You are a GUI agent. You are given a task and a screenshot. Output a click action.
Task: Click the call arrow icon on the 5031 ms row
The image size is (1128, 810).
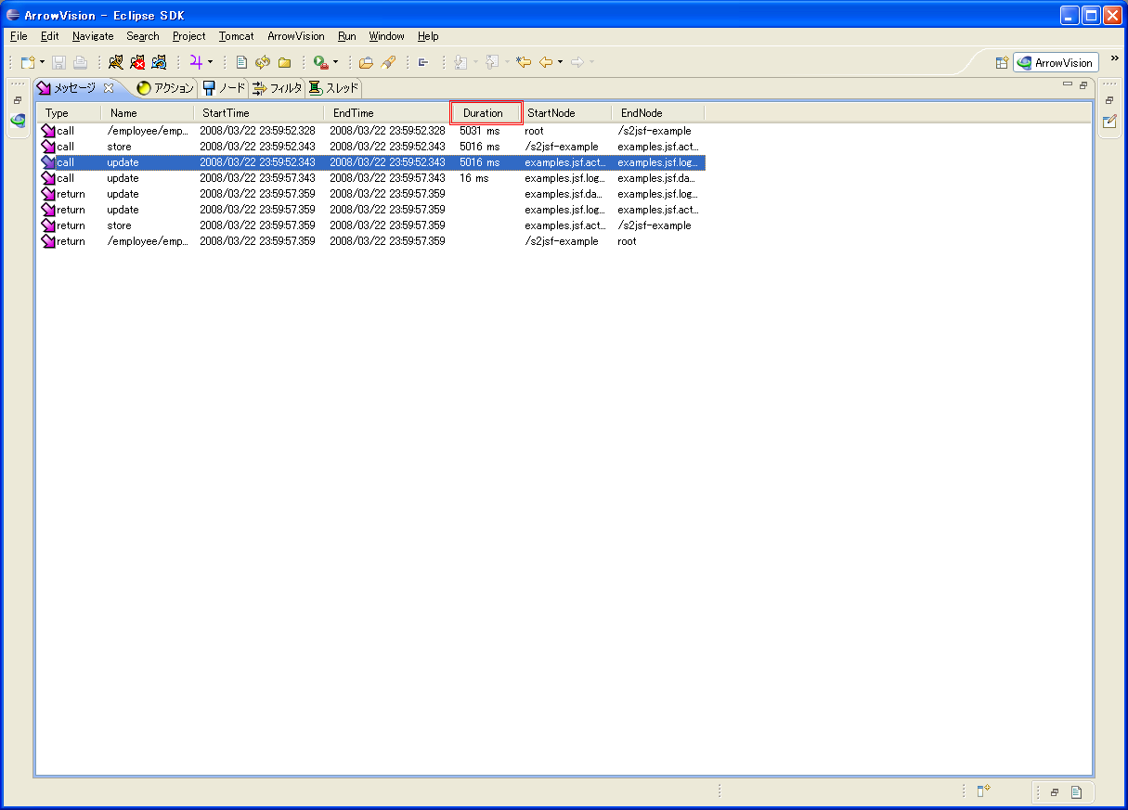(x=48, y=131)
